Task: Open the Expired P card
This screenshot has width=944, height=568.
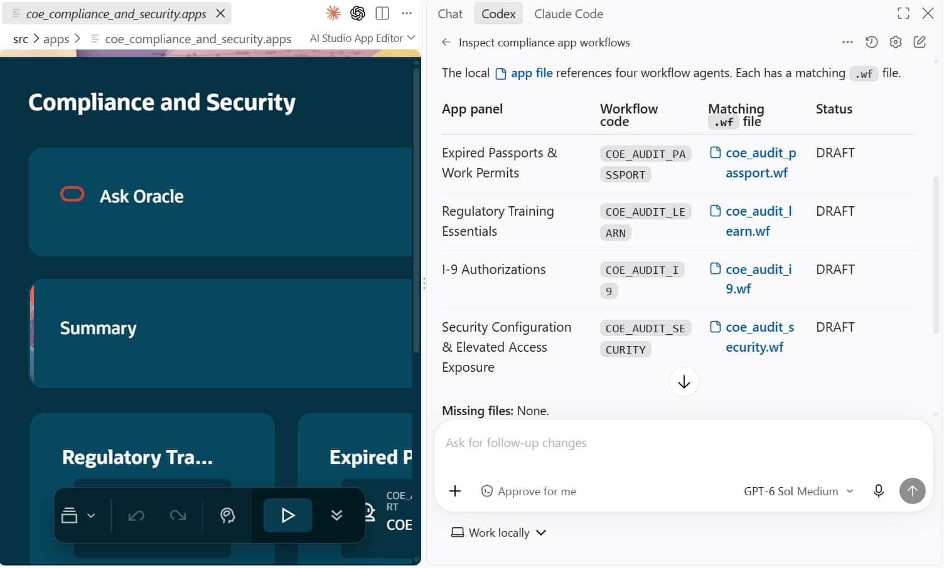Action: (x=355, y=488)
